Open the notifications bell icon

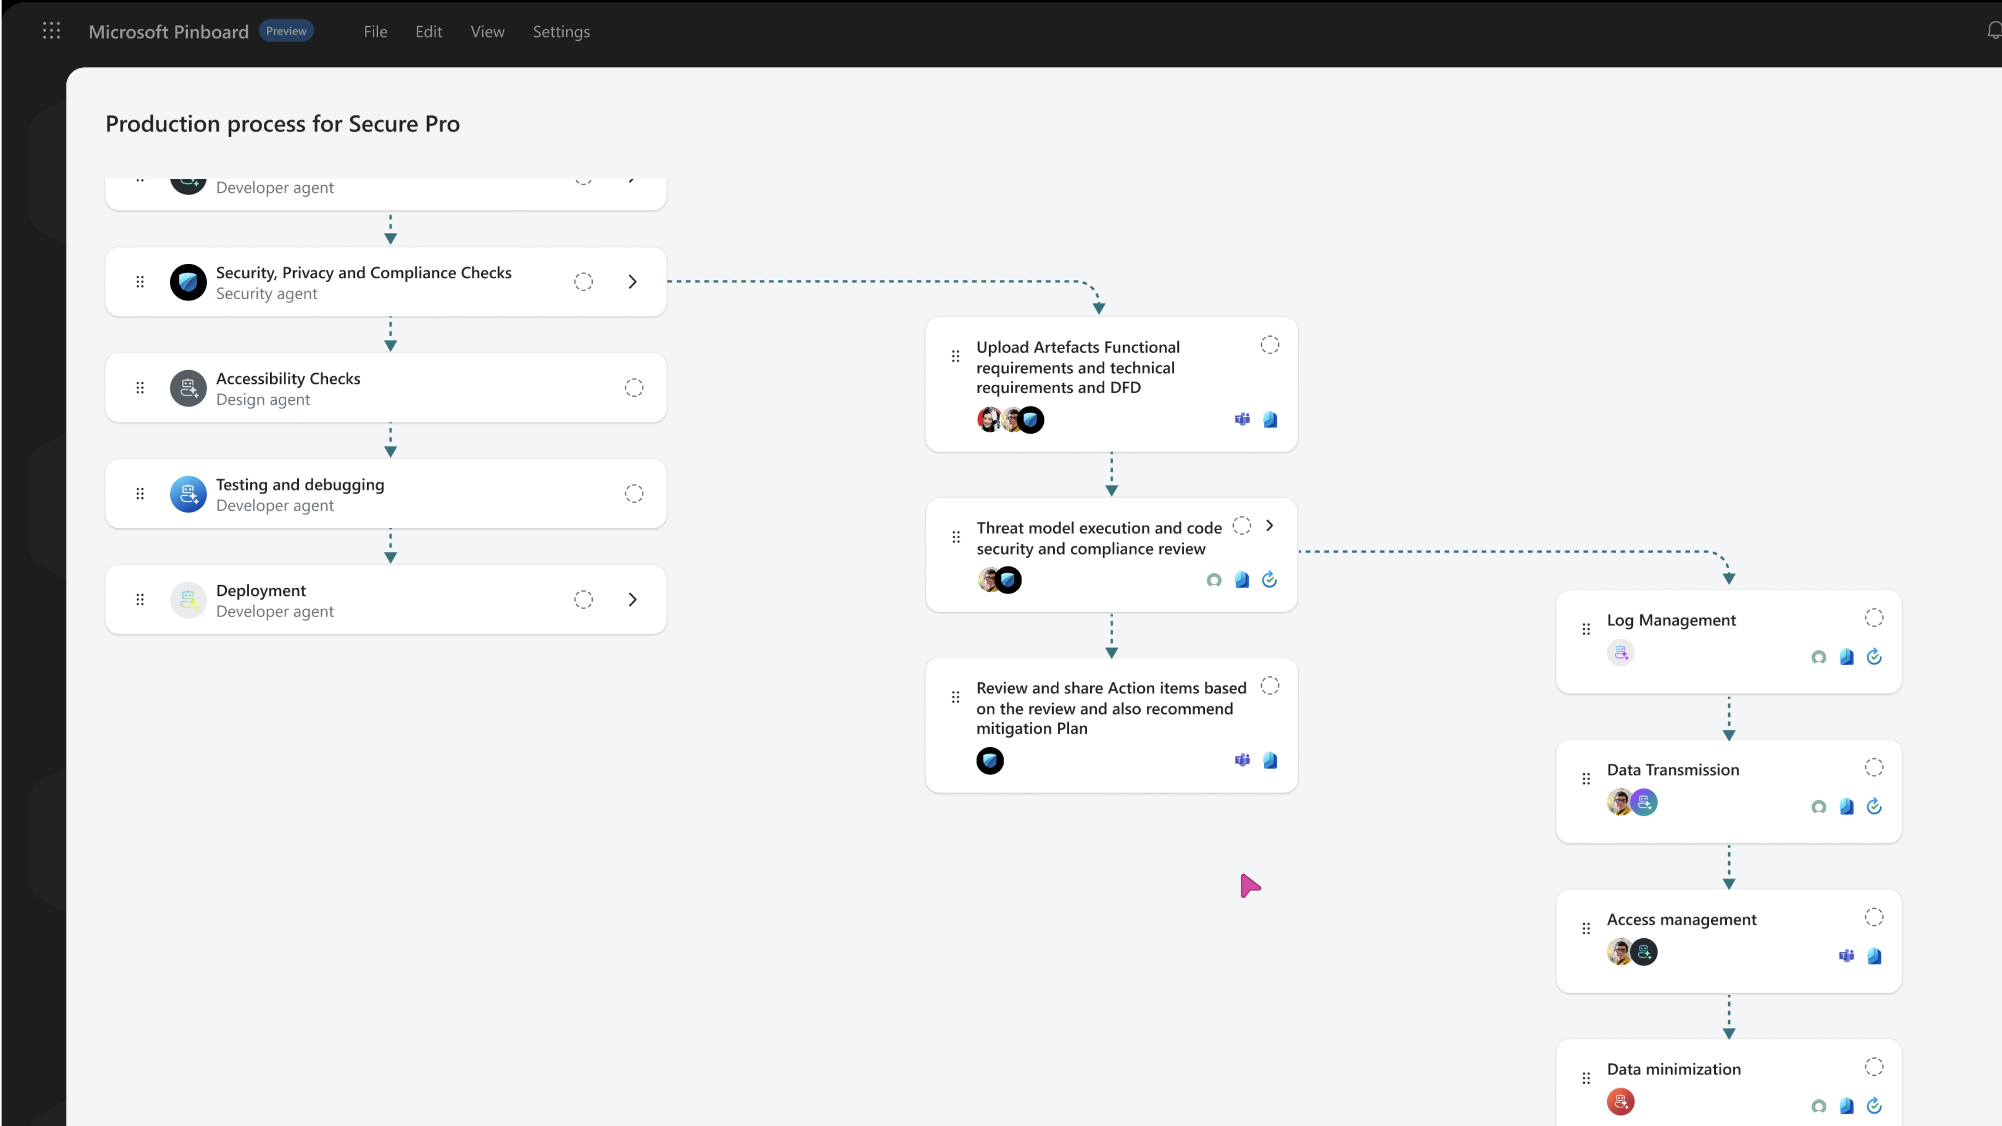[x=1994, y=31]
